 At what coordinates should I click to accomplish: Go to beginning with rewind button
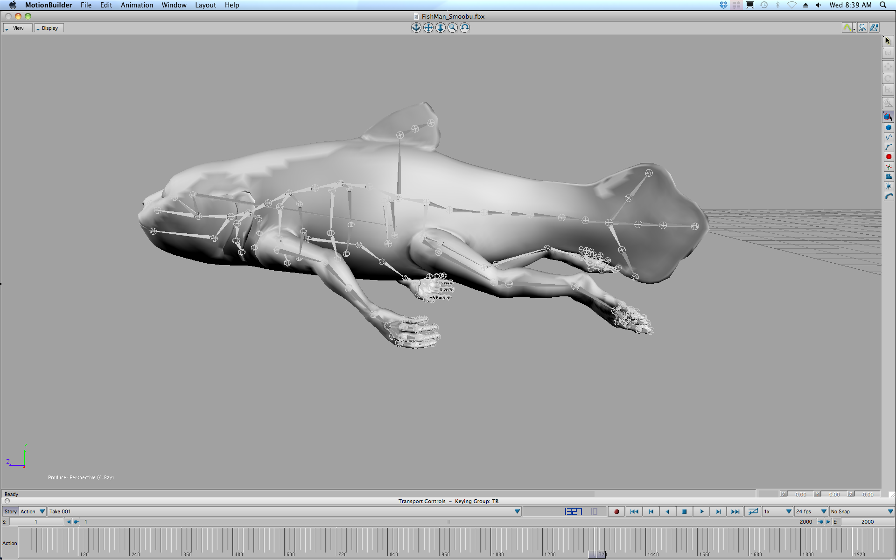634,511
